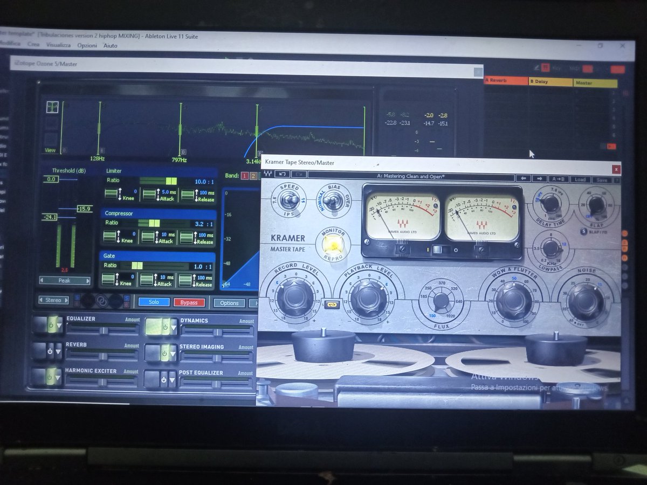Change the Peak detection mode selector
This screenshot has width=647, height=485.
point(65,280)
